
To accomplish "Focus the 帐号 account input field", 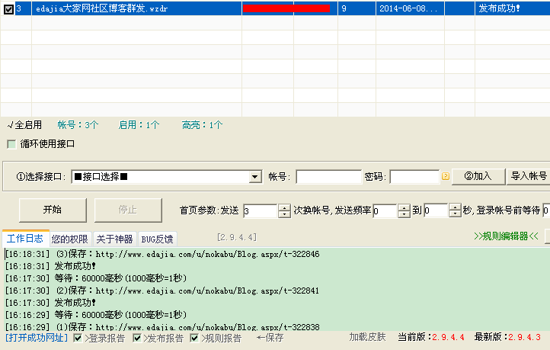I will [328, 177].
